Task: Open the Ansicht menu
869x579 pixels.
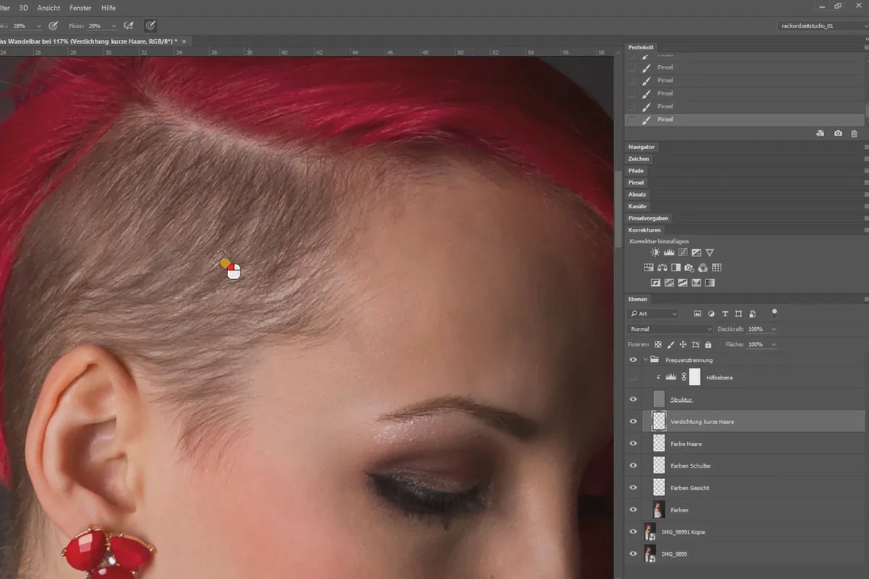Action: coord(49,7)
